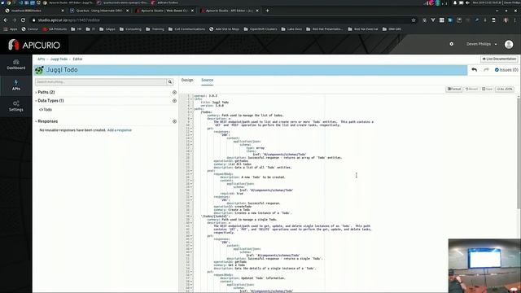Click the volume icon in system tray
Viewport: 521px width, 293px height.
(467, 2)
